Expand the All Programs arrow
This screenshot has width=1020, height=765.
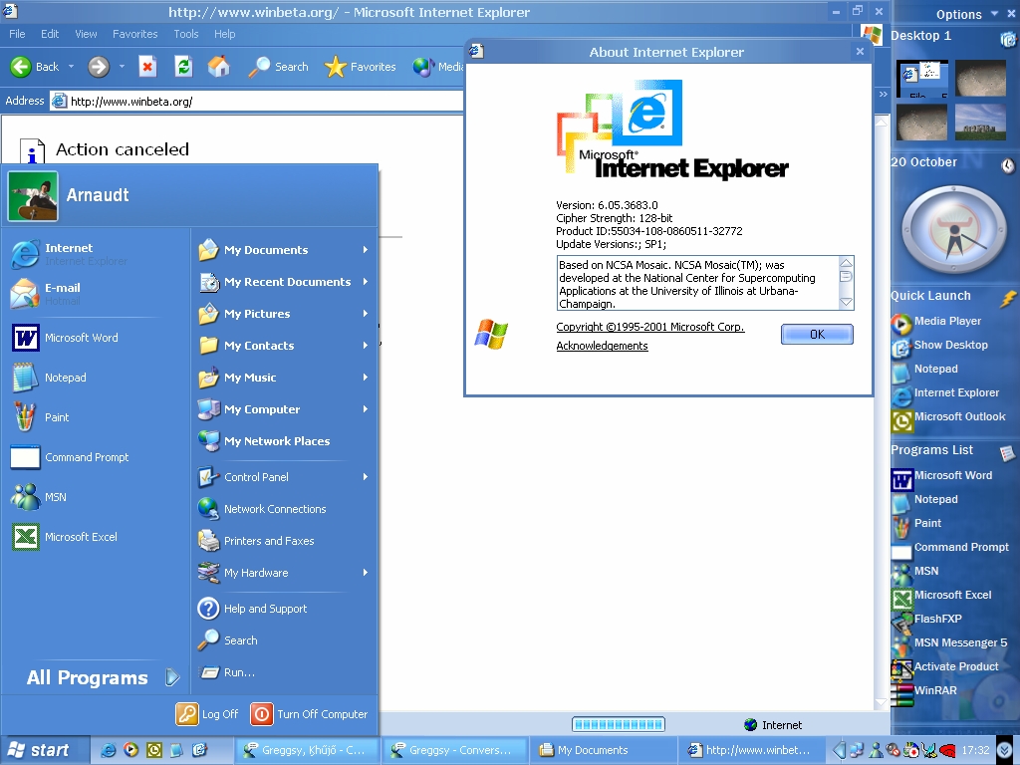pos(172,677)
